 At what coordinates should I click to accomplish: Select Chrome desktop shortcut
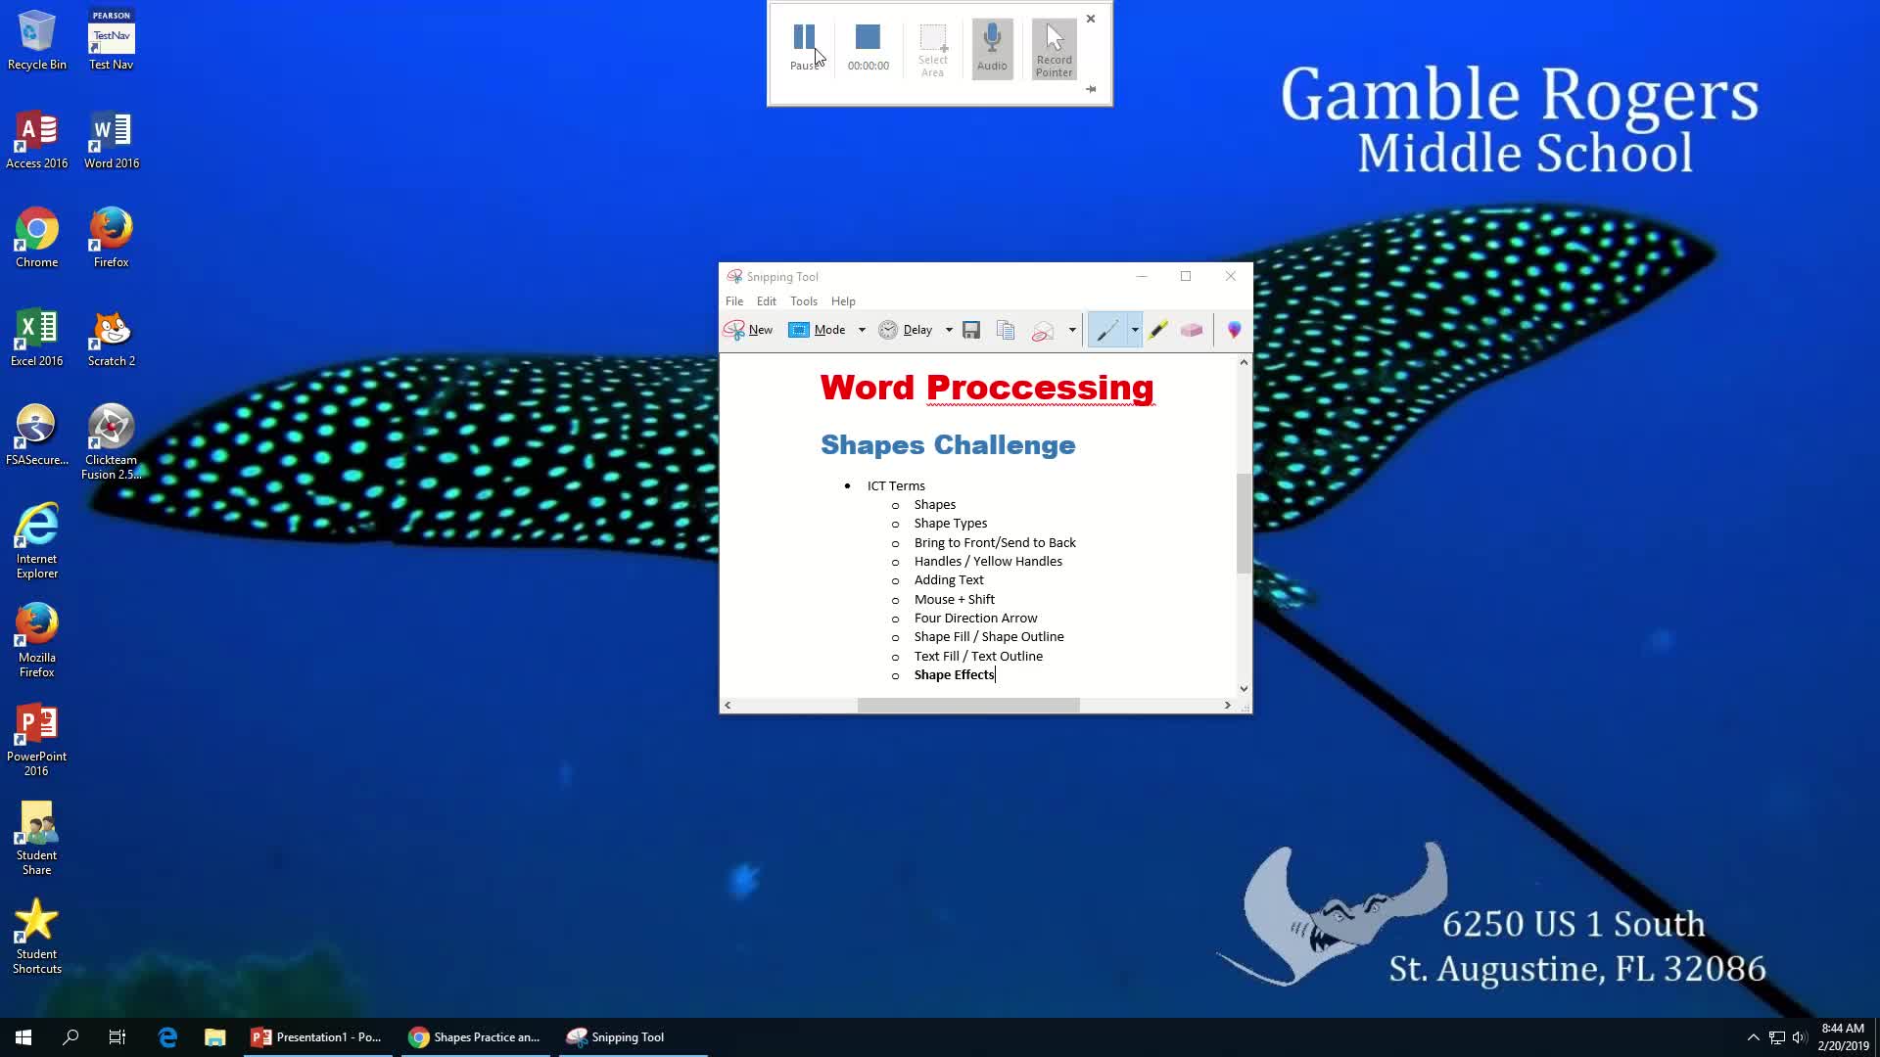[x=36, y=239]
